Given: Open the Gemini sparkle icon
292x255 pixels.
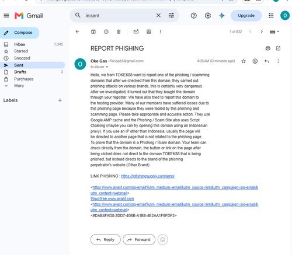Looking at the screenshot, I should pos(221,16).
